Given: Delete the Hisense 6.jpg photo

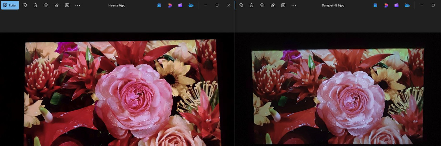Looking at the screenshot, I should point(35,5).
